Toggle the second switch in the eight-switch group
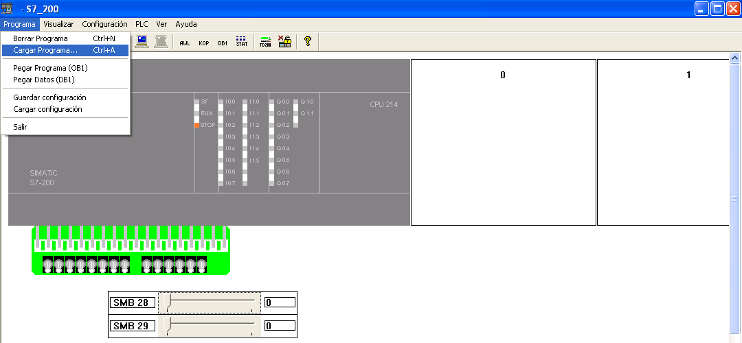742x343 pixels. (x=58, y=265)
